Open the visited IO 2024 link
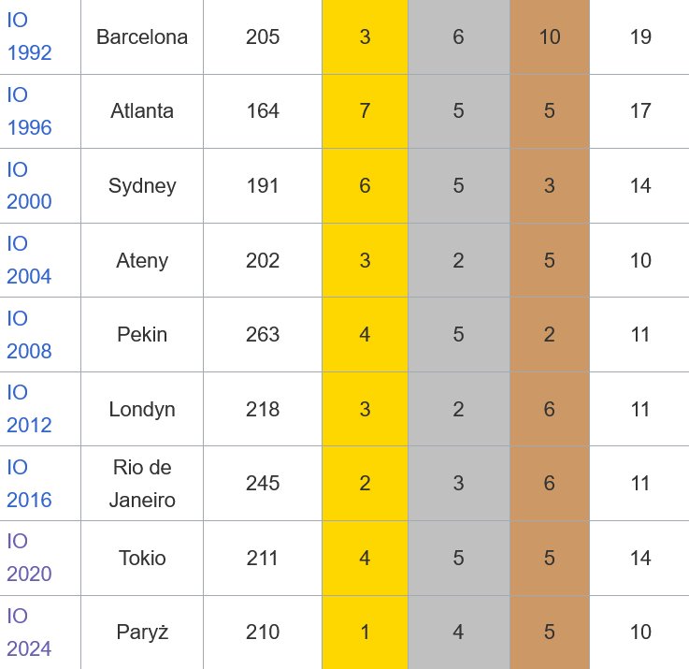This screenshot has height=669, width=689. 29,633
